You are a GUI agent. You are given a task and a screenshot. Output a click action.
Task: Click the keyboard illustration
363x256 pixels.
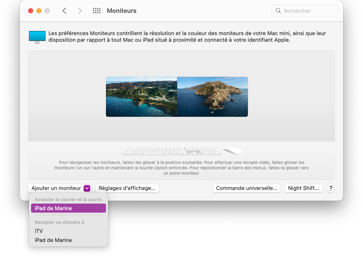click(x=171, y=151)
